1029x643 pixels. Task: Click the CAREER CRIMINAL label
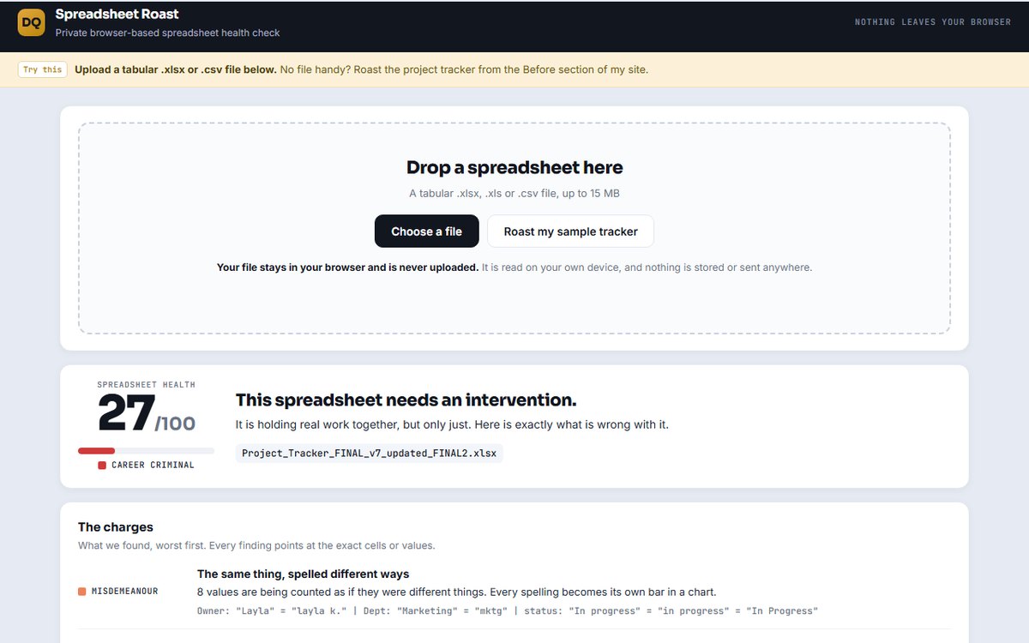(x=153, y=466)
